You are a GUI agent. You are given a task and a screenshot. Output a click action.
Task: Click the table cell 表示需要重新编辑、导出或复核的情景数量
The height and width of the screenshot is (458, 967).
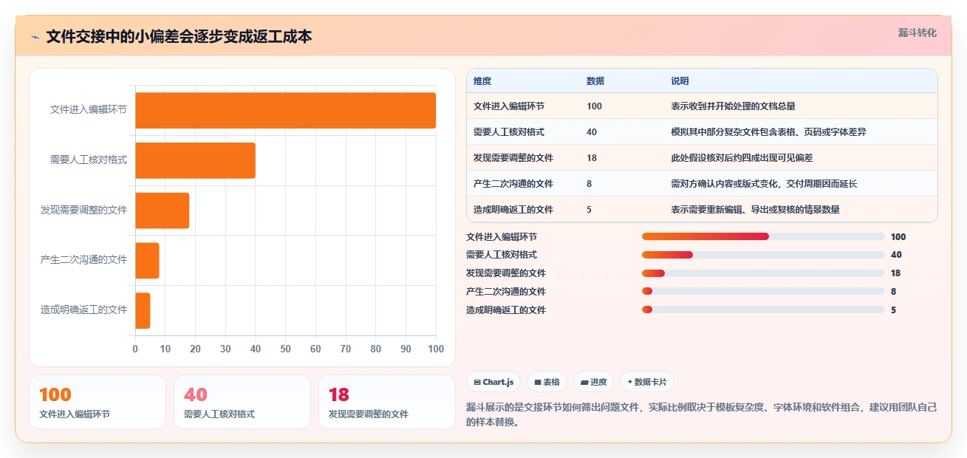coord(755,210)
